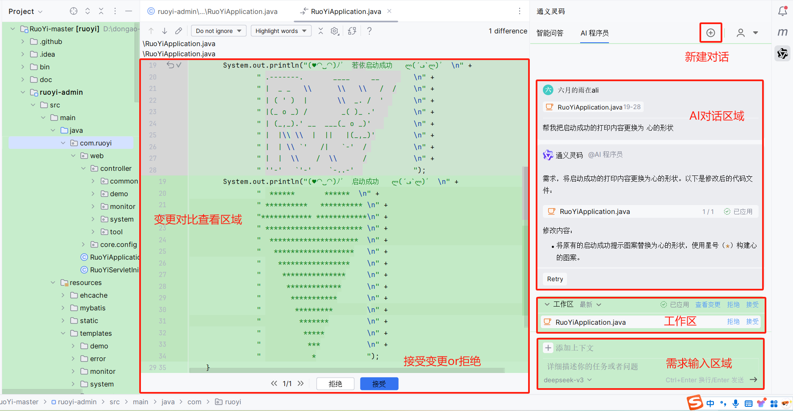Click the diff viewer vertical scrollbar

tap(525, 193)
